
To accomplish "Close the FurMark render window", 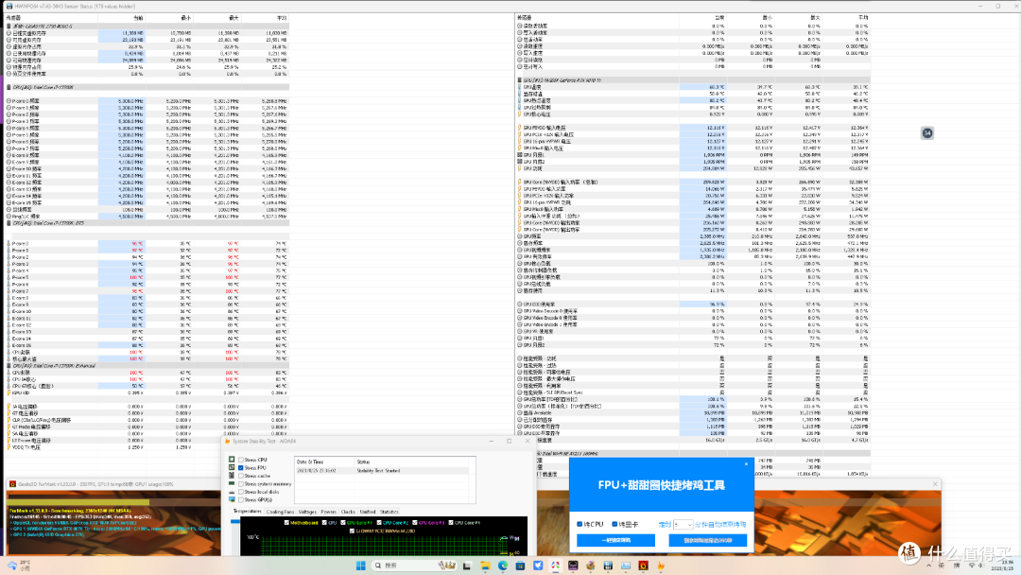I will (935, 484).
